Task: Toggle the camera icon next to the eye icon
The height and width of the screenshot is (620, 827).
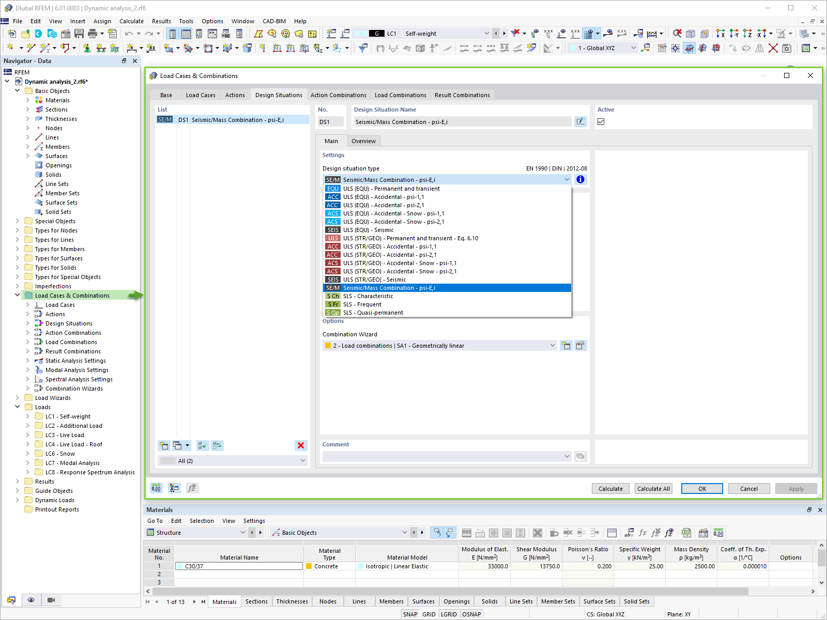Action: [50, 600]
